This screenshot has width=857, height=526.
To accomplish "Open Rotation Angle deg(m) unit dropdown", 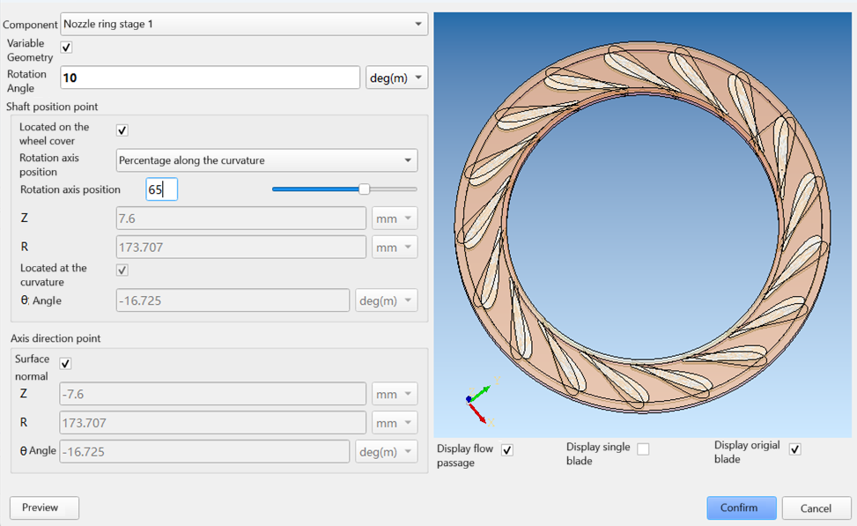I will [396, 78].
